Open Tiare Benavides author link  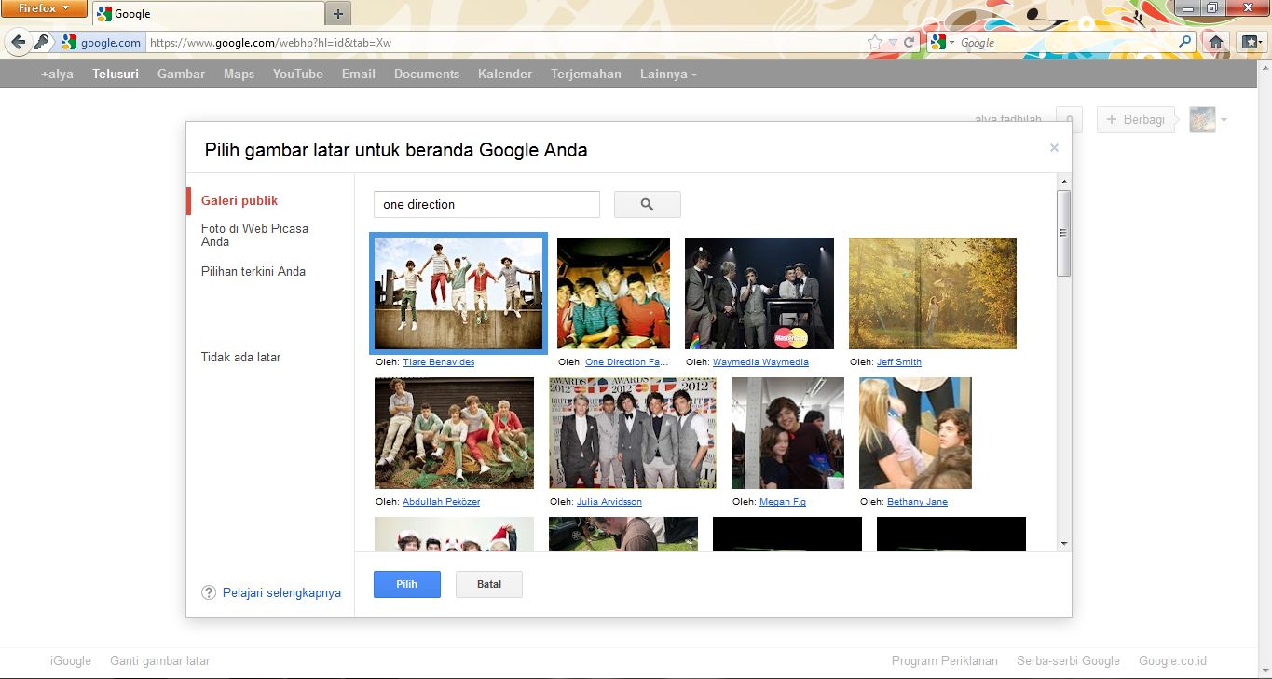click(438, 361)
